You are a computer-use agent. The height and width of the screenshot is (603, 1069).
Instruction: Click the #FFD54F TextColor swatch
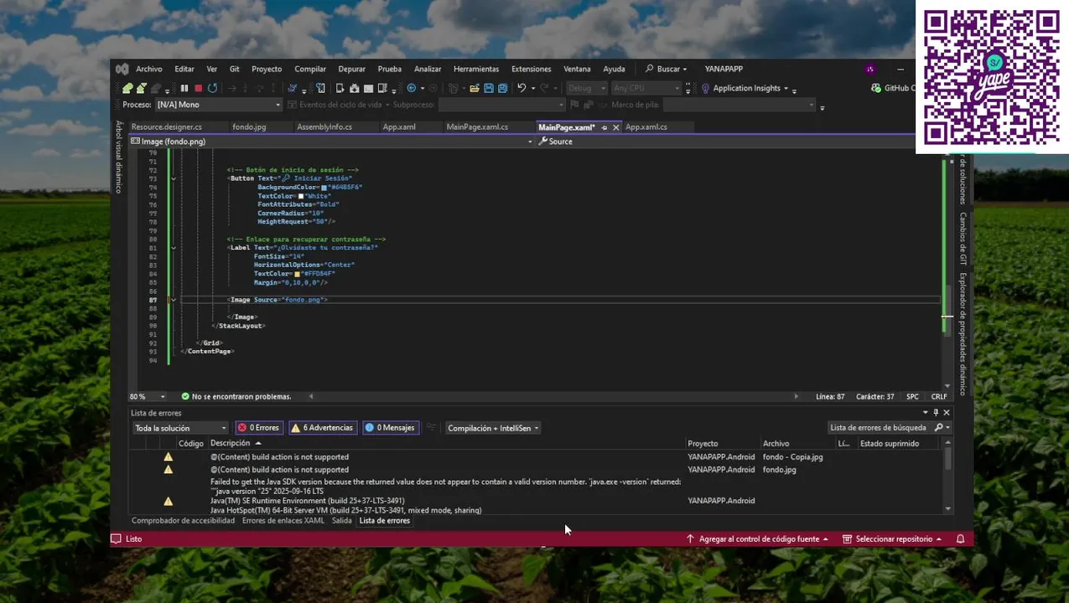(297, 274)
